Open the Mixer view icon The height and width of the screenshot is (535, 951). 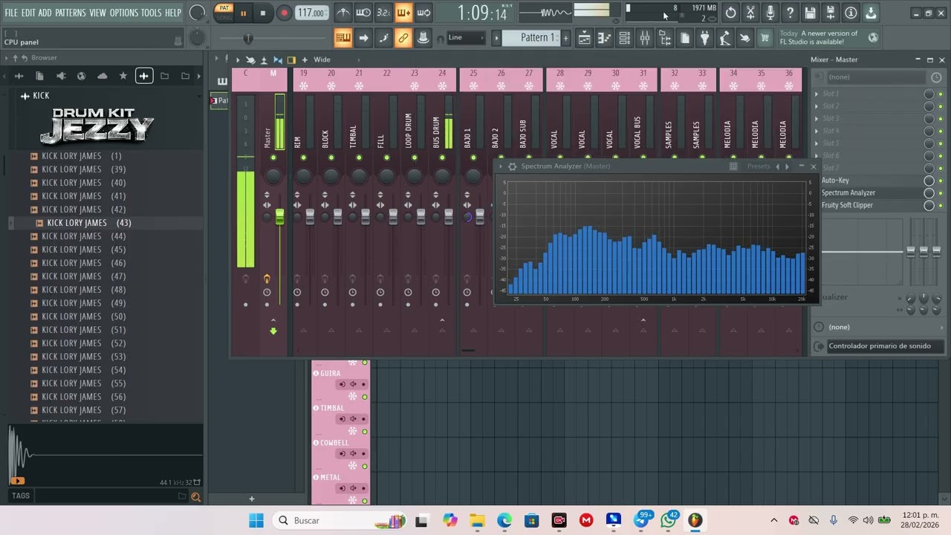tap(645, 38)
